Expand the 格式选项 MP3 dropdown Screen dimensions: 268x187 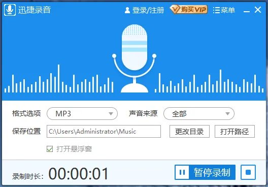[x=82, y=114]
